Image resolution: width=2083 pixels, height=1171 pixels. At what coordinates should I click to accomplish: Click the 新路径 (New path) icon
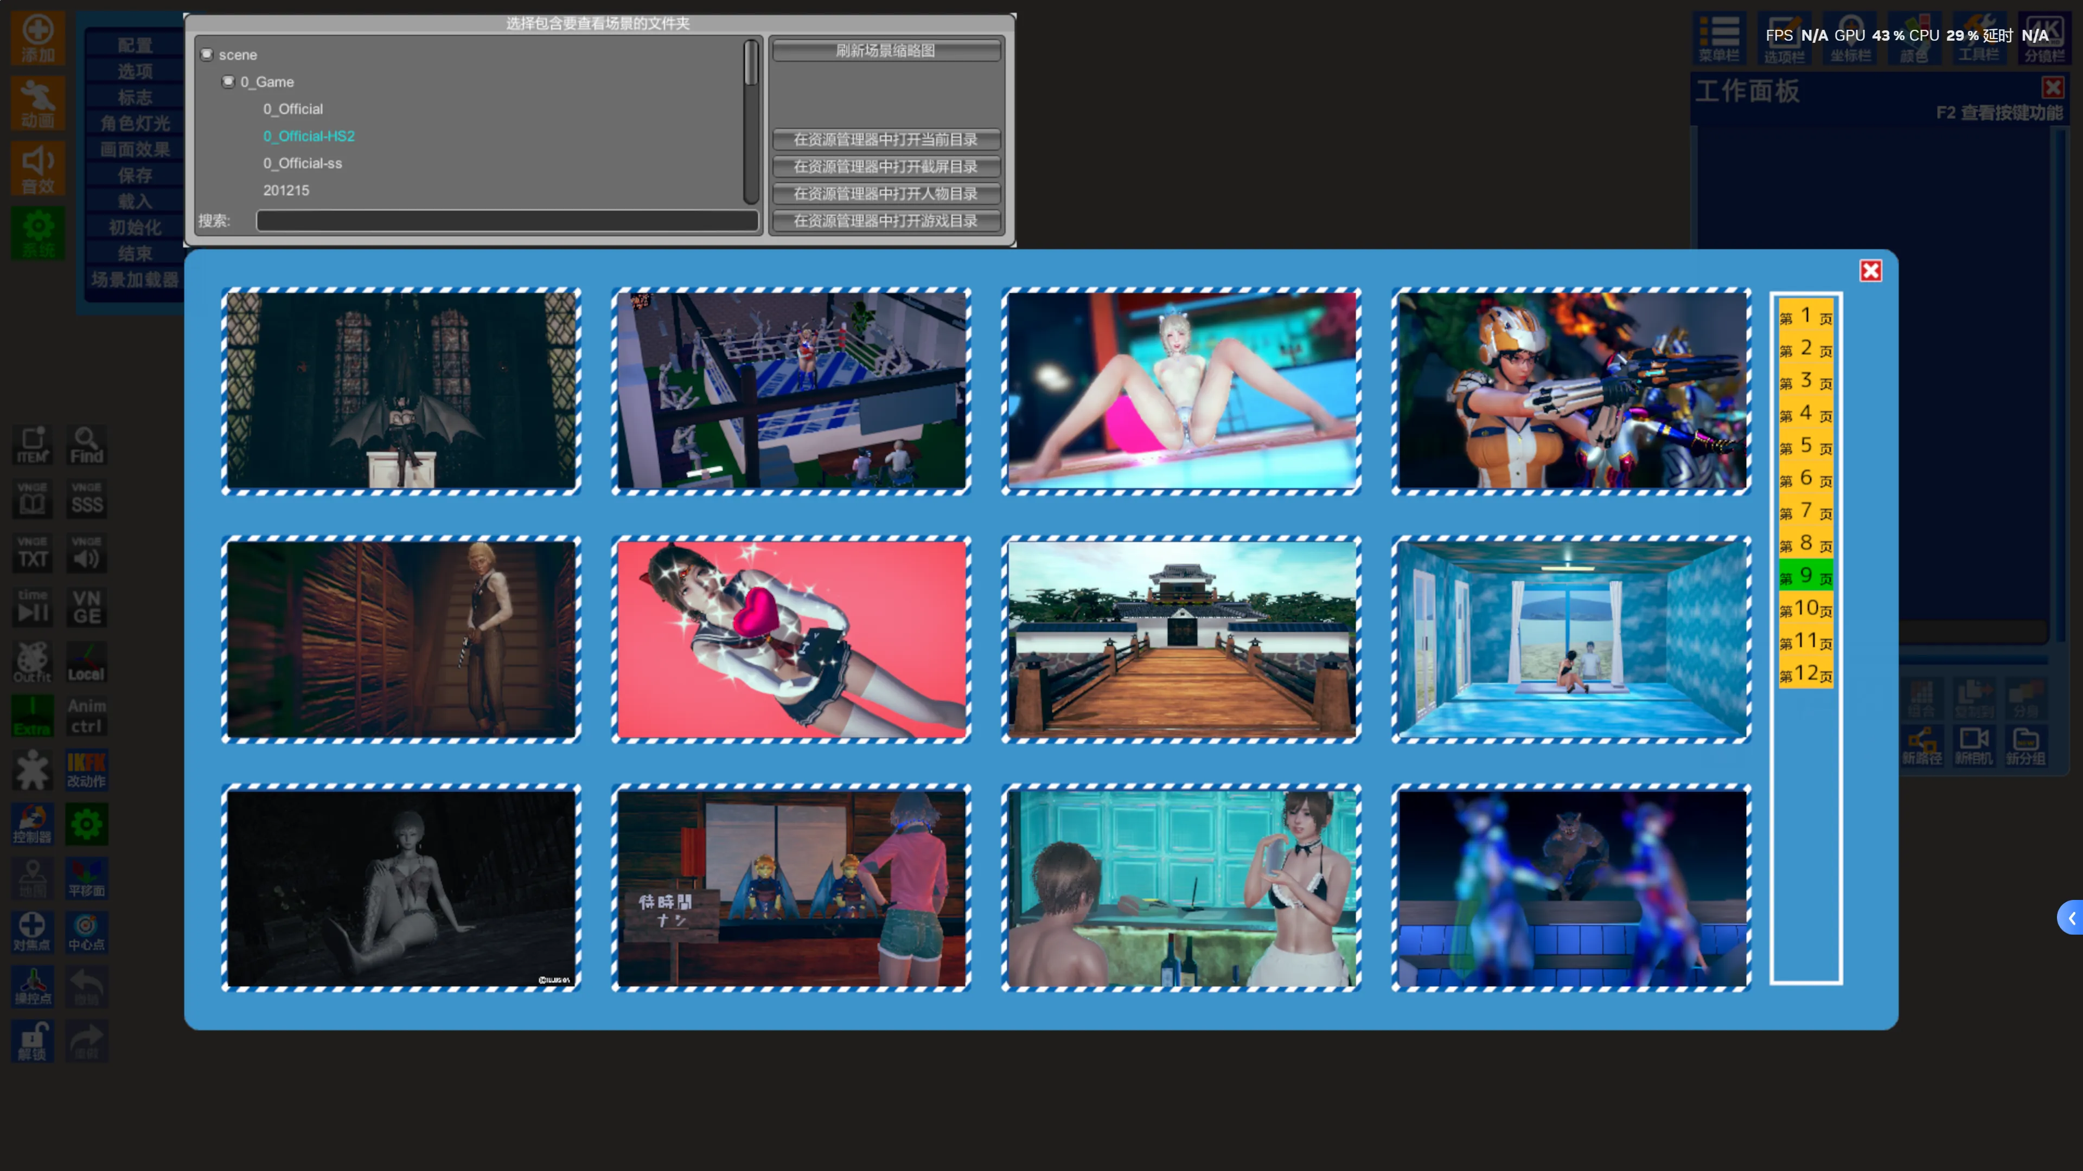coord(1922,746)
